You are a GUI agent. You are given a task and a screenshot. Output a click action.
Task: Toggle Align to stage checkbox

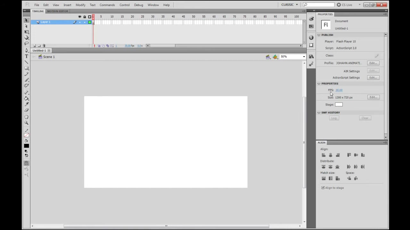click(x=323, y=188)
